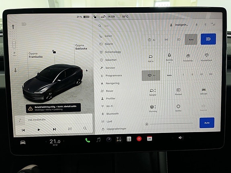This screenshot has height=173, width=231.
Task: Adjust Speglar mirrors
Action: [153, 92]
